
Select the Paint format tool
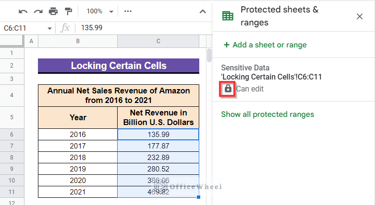point(68,11)
